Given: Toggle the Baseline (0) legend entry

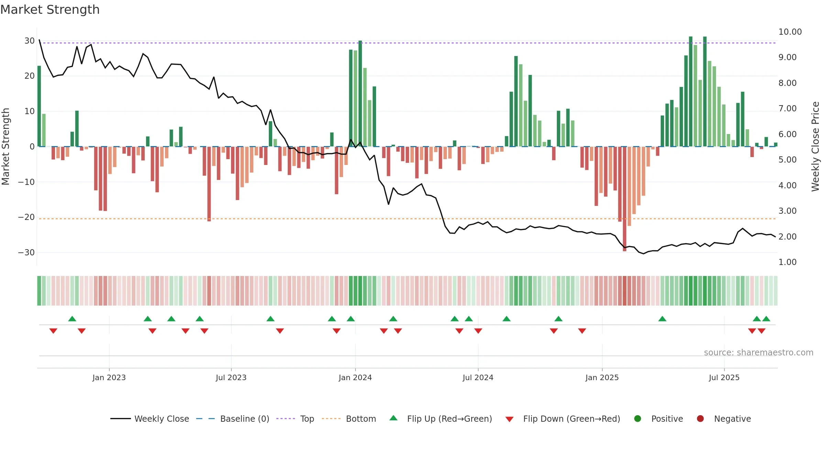Looking at the screenshot, I should (x=233, y=419).
